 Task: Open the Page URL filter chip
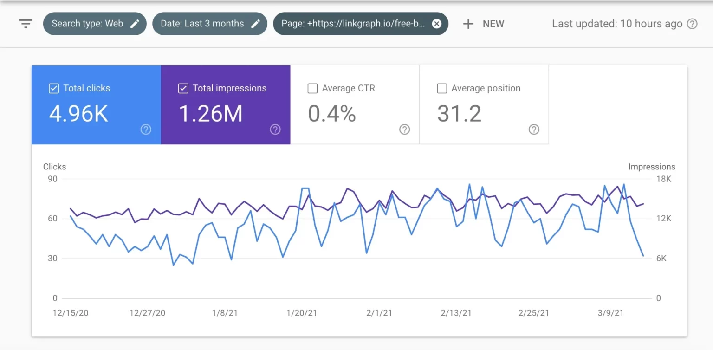353,24
